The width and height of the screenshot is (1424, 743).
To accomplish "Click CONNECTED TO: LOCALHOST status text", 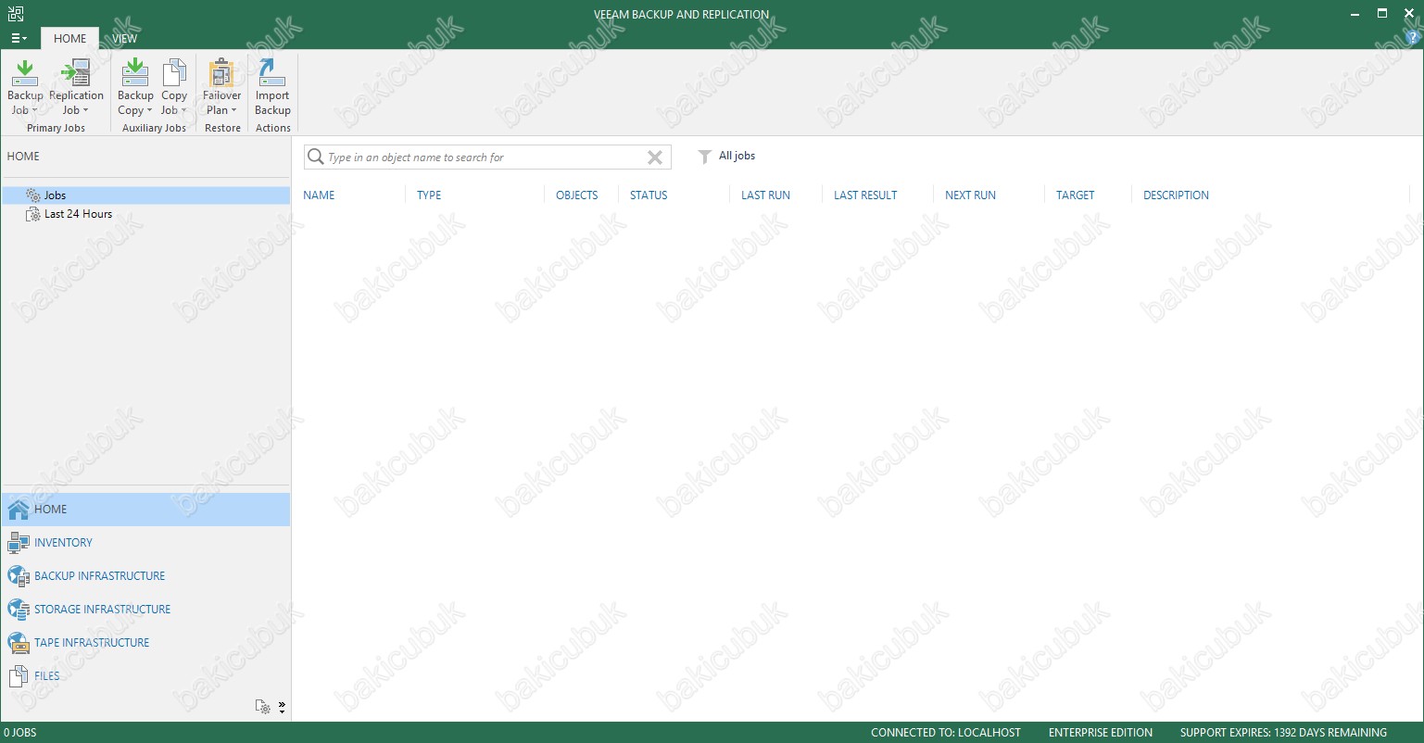I will [x=946, y=733].
